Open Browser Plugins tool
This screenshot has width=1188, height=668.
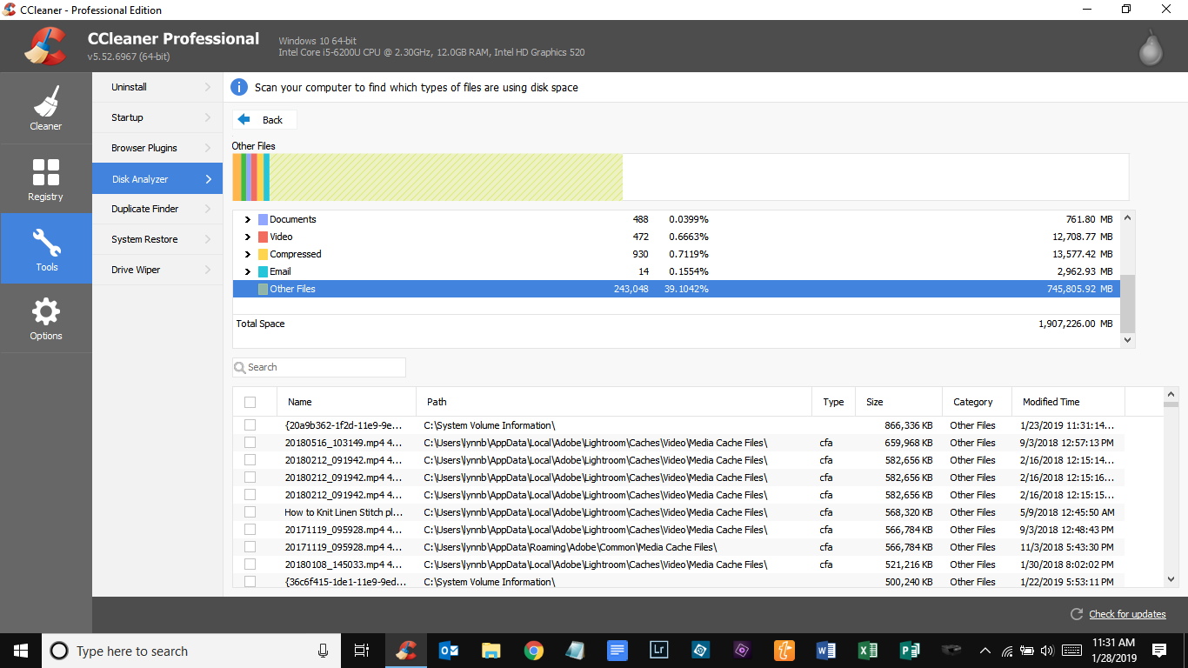157,148
